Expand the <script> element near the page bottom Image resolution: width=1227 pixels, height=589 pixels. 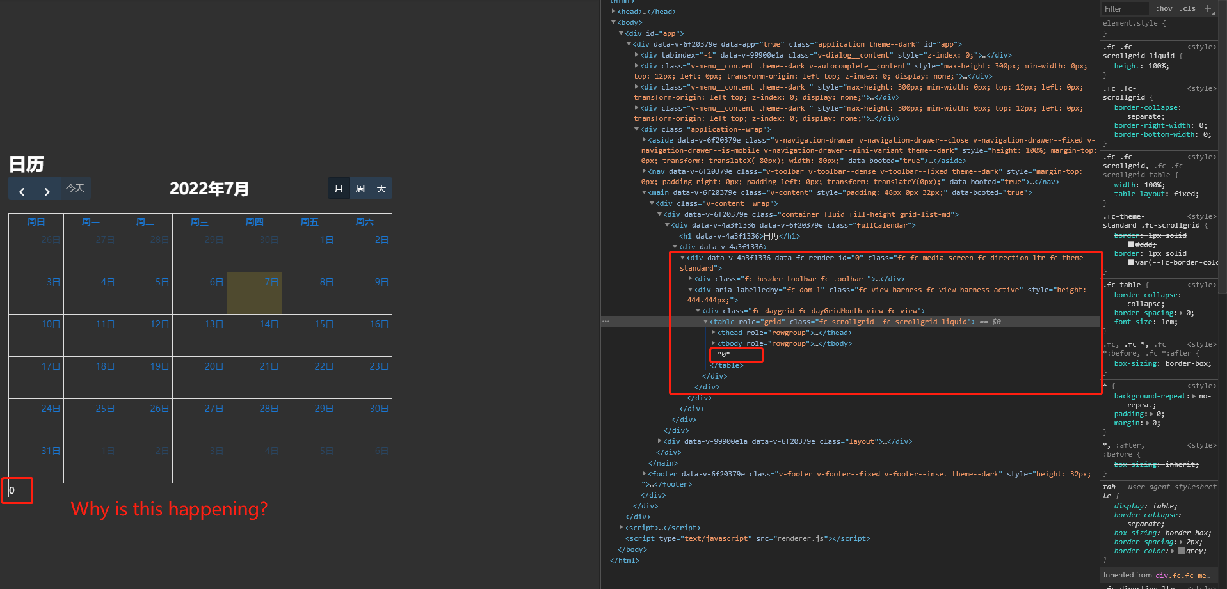[x=621, y=527]
